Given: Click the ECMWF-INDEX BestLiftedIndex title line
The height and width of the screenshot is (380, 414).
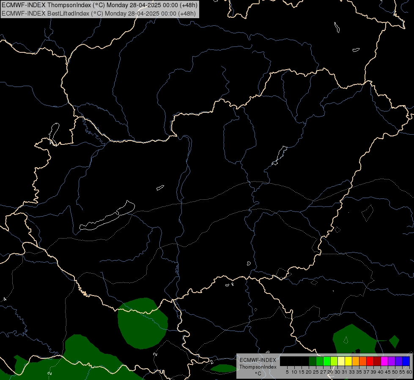Looking at the screenshot, I should (99, 14).
